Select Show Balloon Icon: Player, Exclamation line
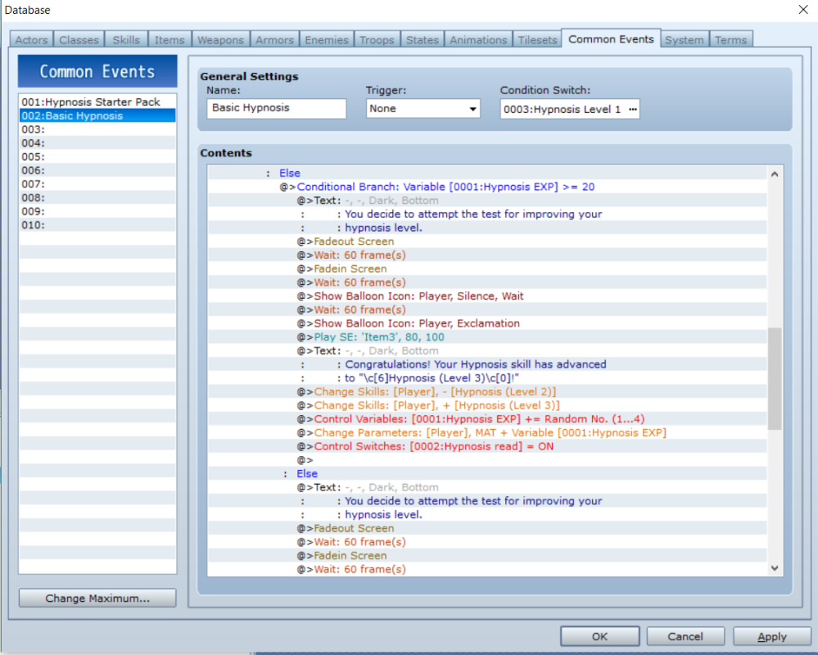 [487, 323]
